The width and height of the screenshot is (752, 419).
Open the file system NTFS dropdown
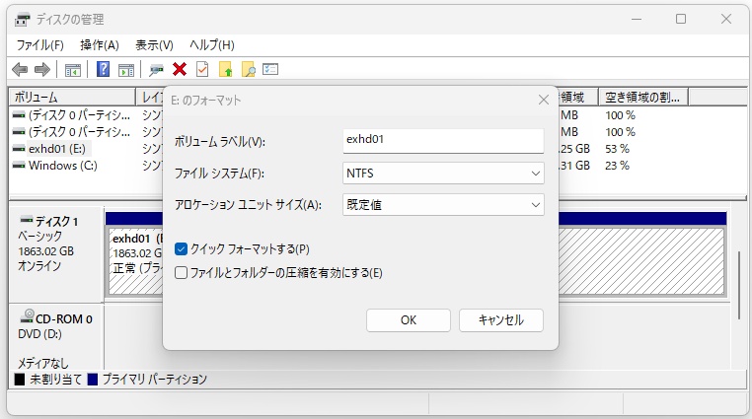pyautogui.click(x=443, y=174)
